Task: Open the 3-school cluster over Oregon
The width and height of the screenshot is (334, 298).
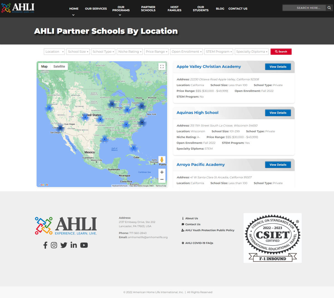Action: tap(49, 108)
